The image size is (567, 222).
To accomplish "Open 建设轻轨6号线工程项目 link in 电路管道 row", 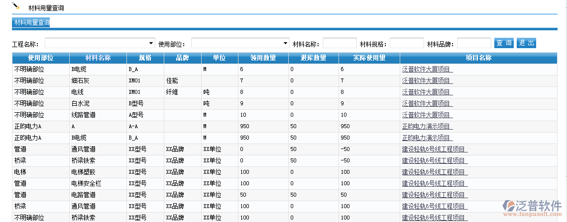I will pos(435,195).
